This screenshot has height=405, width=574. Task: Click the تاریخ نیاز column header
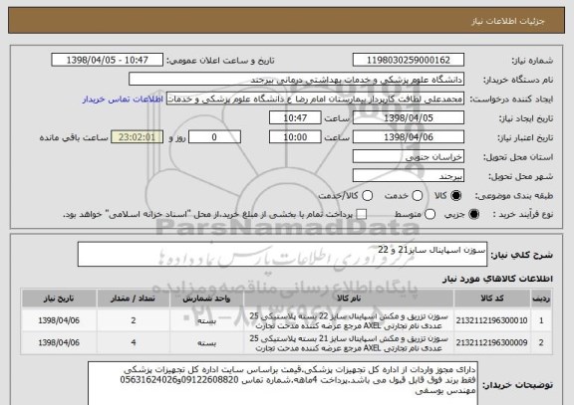click(59, 299)
